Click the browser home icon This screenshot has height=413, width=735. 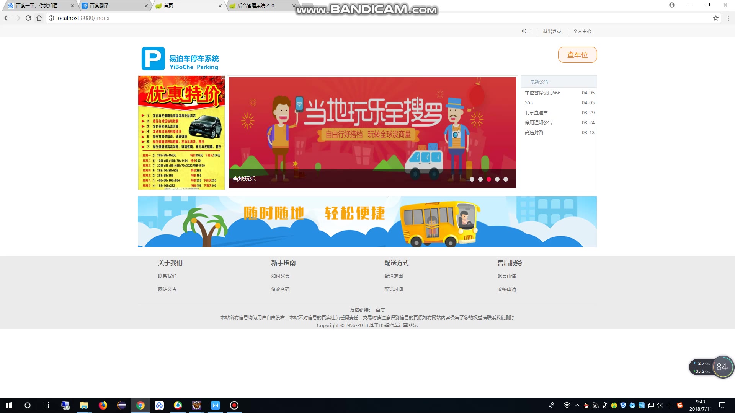[39, 18]
